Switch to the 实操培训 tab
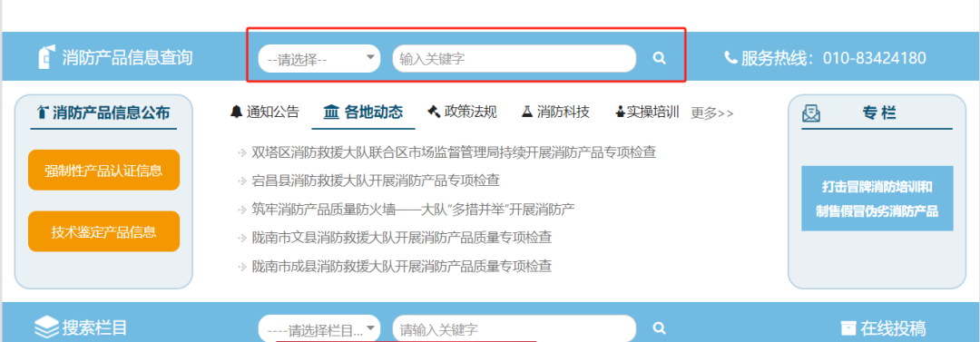 click(x=652, y=112)
